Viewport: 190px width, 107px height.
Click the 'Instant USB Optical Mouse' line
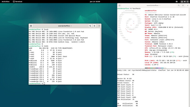[x=55, y=36]
